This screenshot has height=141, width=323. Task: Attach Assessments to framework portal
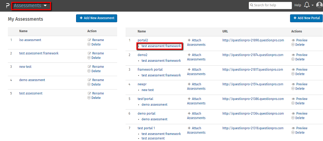(x=196, y=72)
